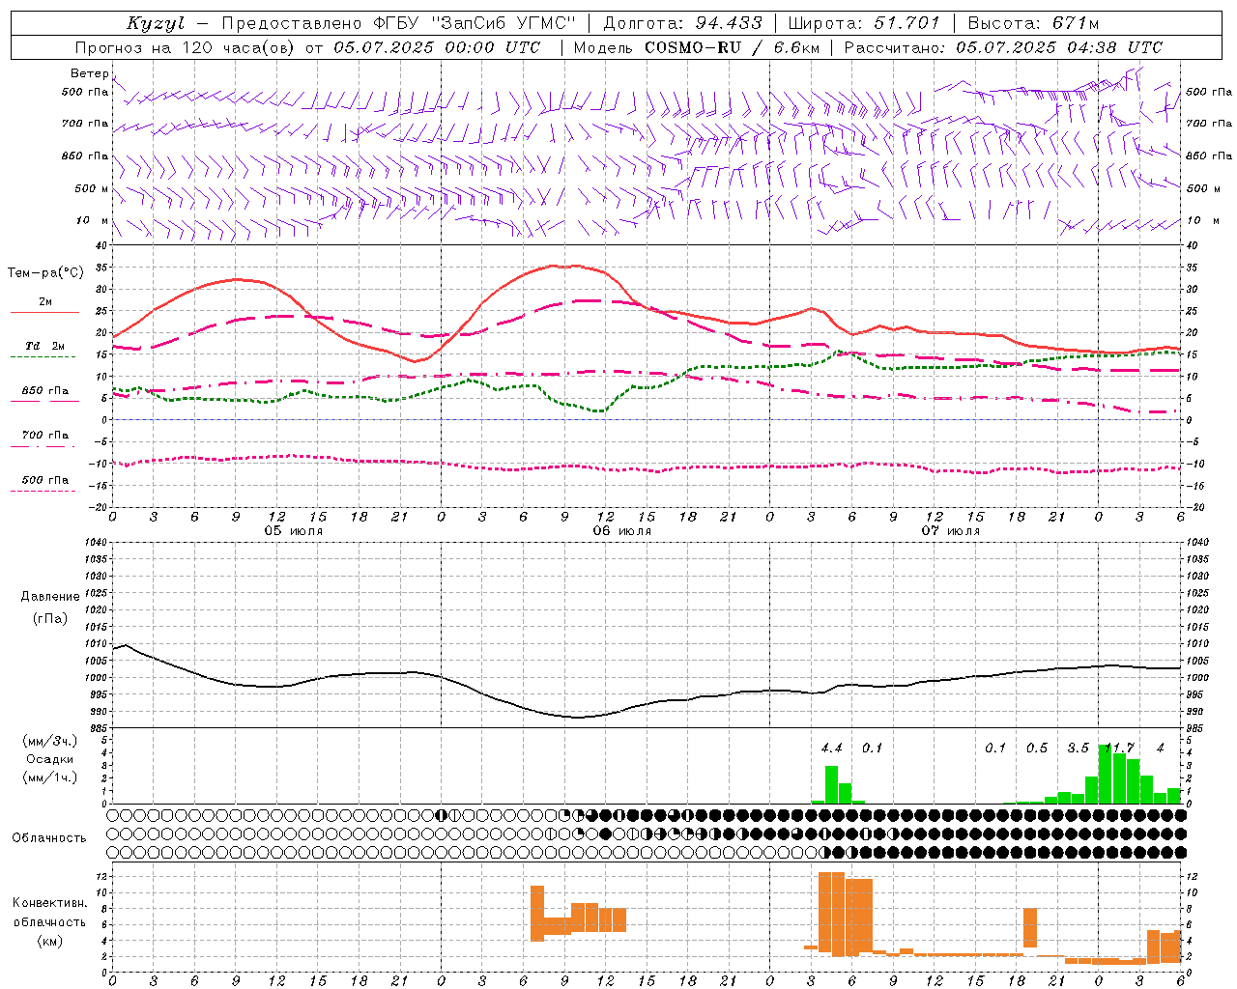Click the 985 value on left pressure axis
Screen dimensions: 1237x989
click(100, 727)
